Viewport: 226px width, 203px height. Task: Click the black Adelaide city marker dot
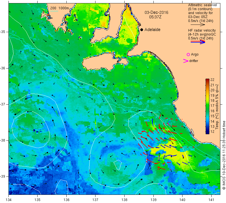142,30
